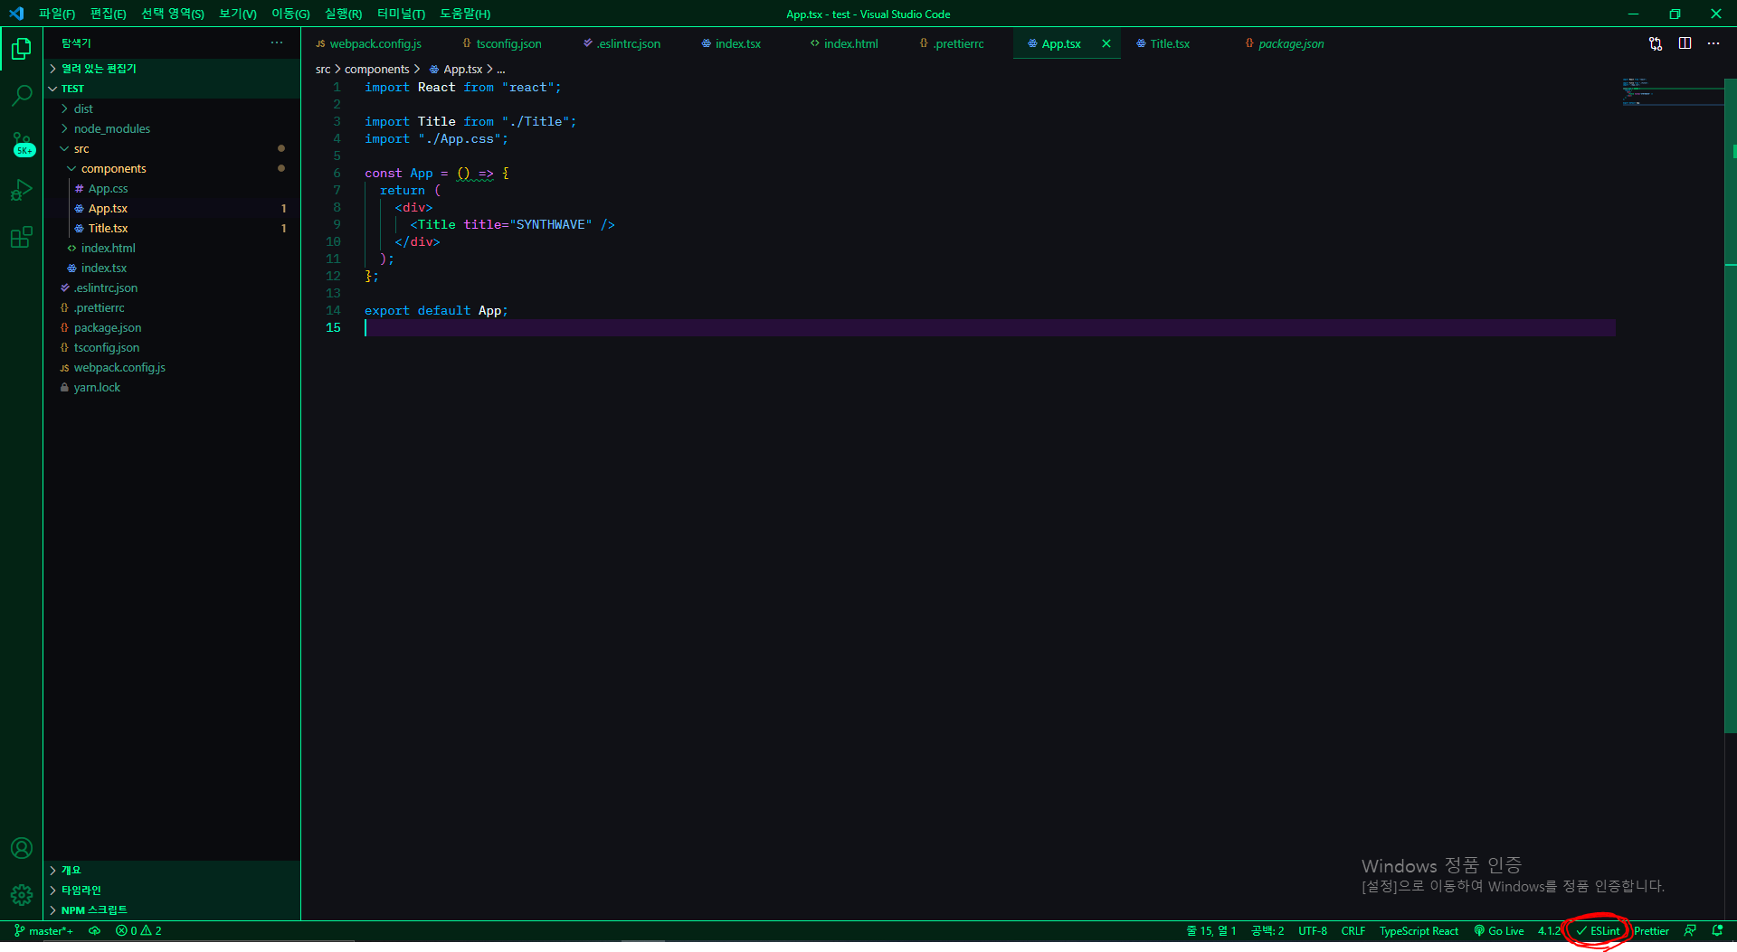Open the 선택 영역(S) menu
The image size is (1737, 952).
click(x=173, y=14)
